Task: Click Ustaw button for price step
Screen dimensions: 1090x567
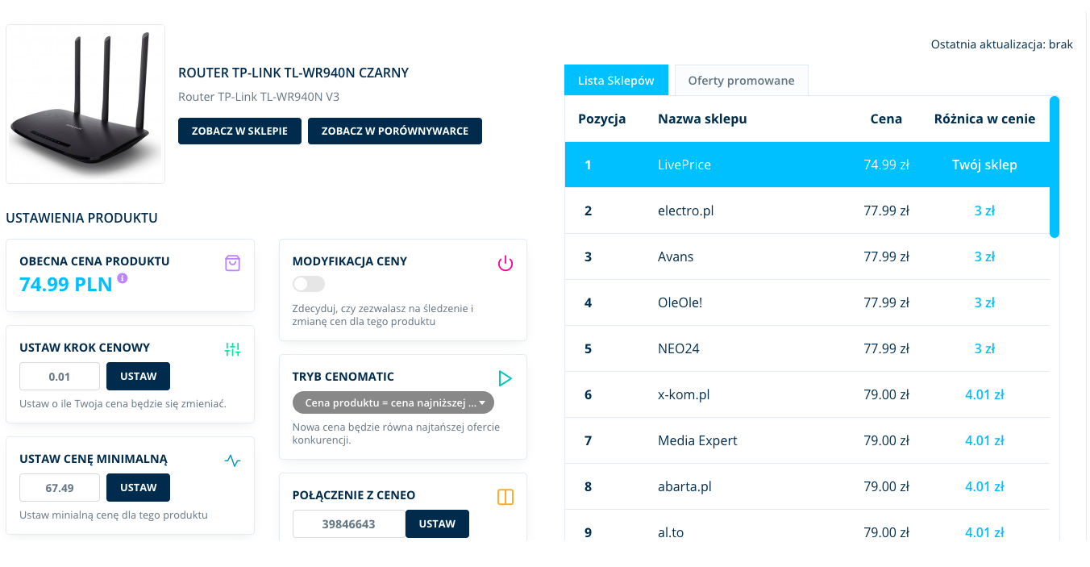Action: (x=138, y=377)
